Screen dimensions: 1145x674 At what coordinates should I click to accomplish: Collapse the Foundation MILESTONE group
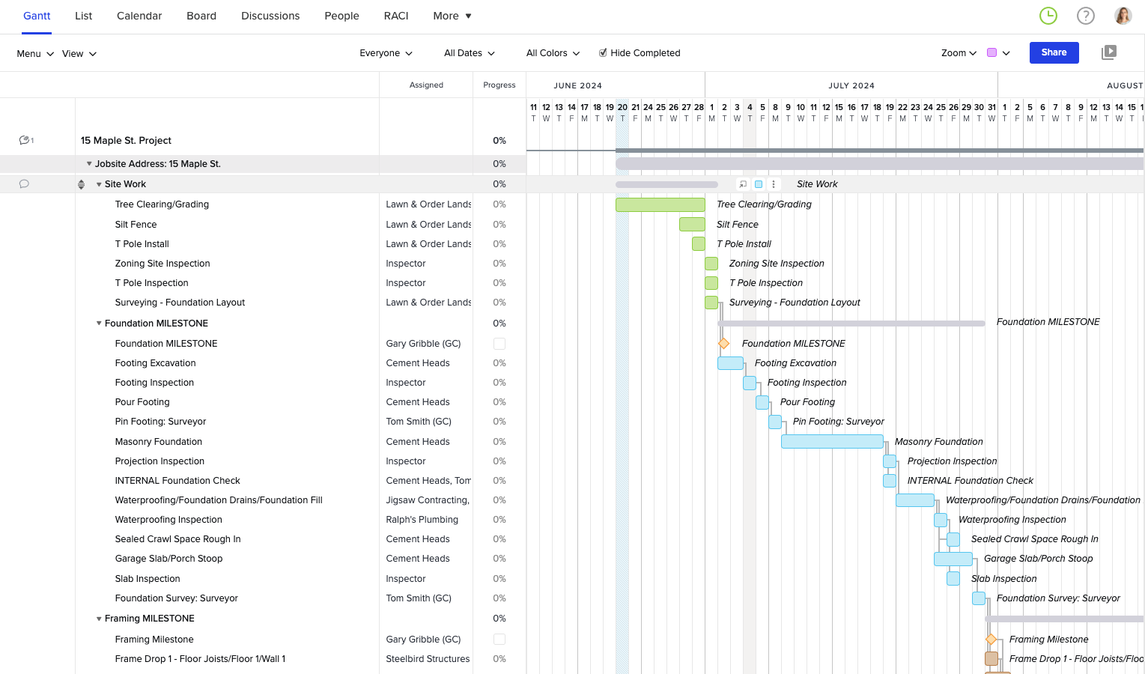point(99,324)
